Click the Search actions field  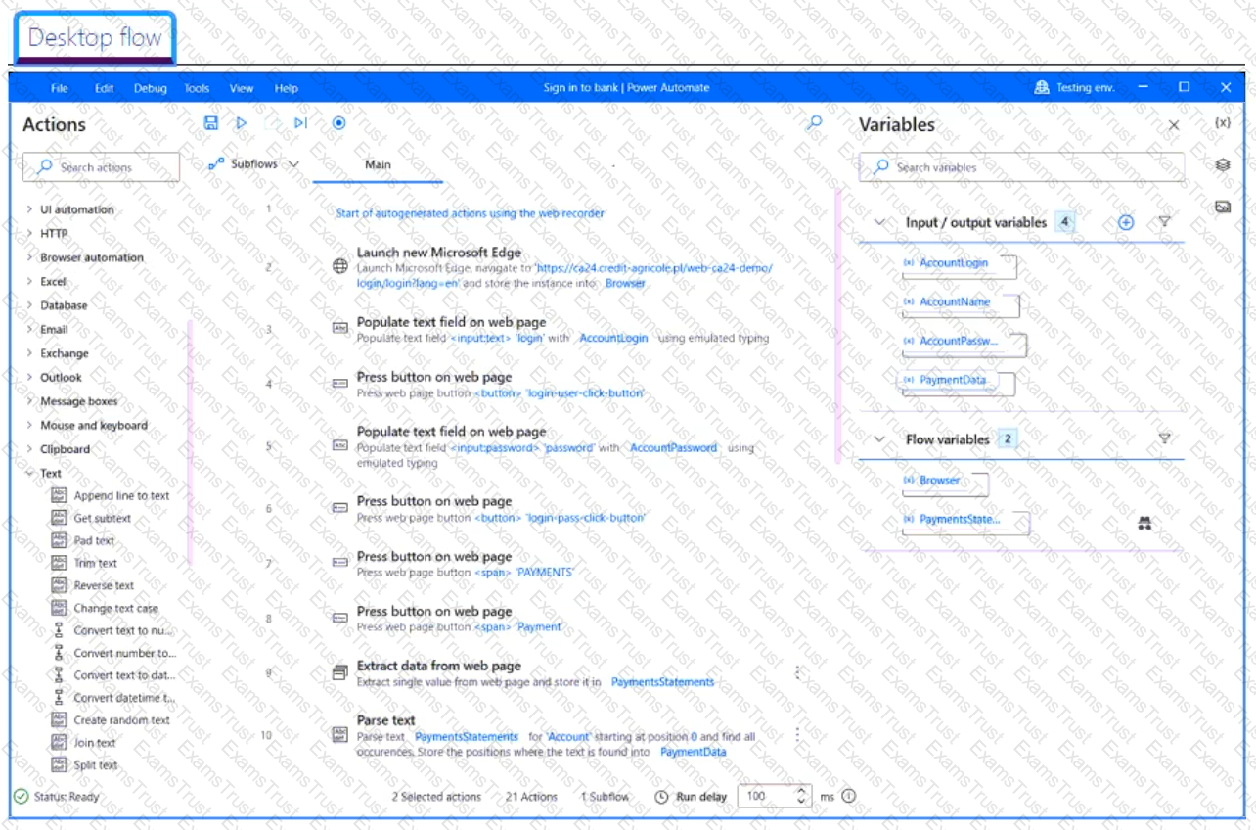[102, 167]
